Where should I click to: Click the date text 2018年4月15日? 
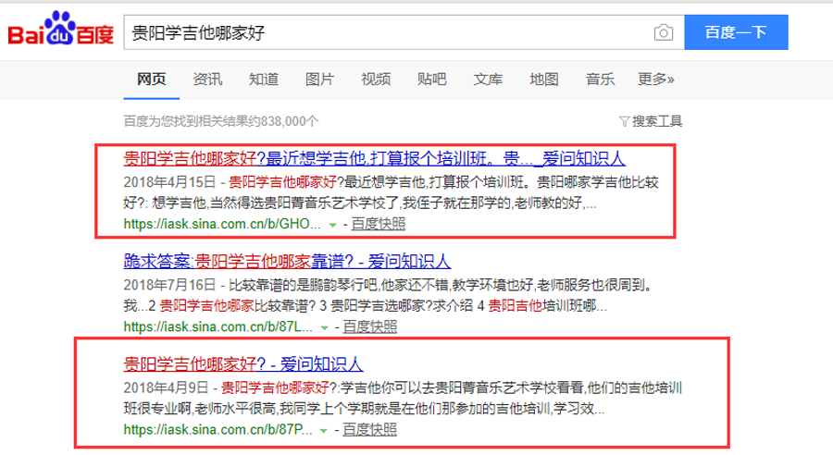tap(169, 182)
